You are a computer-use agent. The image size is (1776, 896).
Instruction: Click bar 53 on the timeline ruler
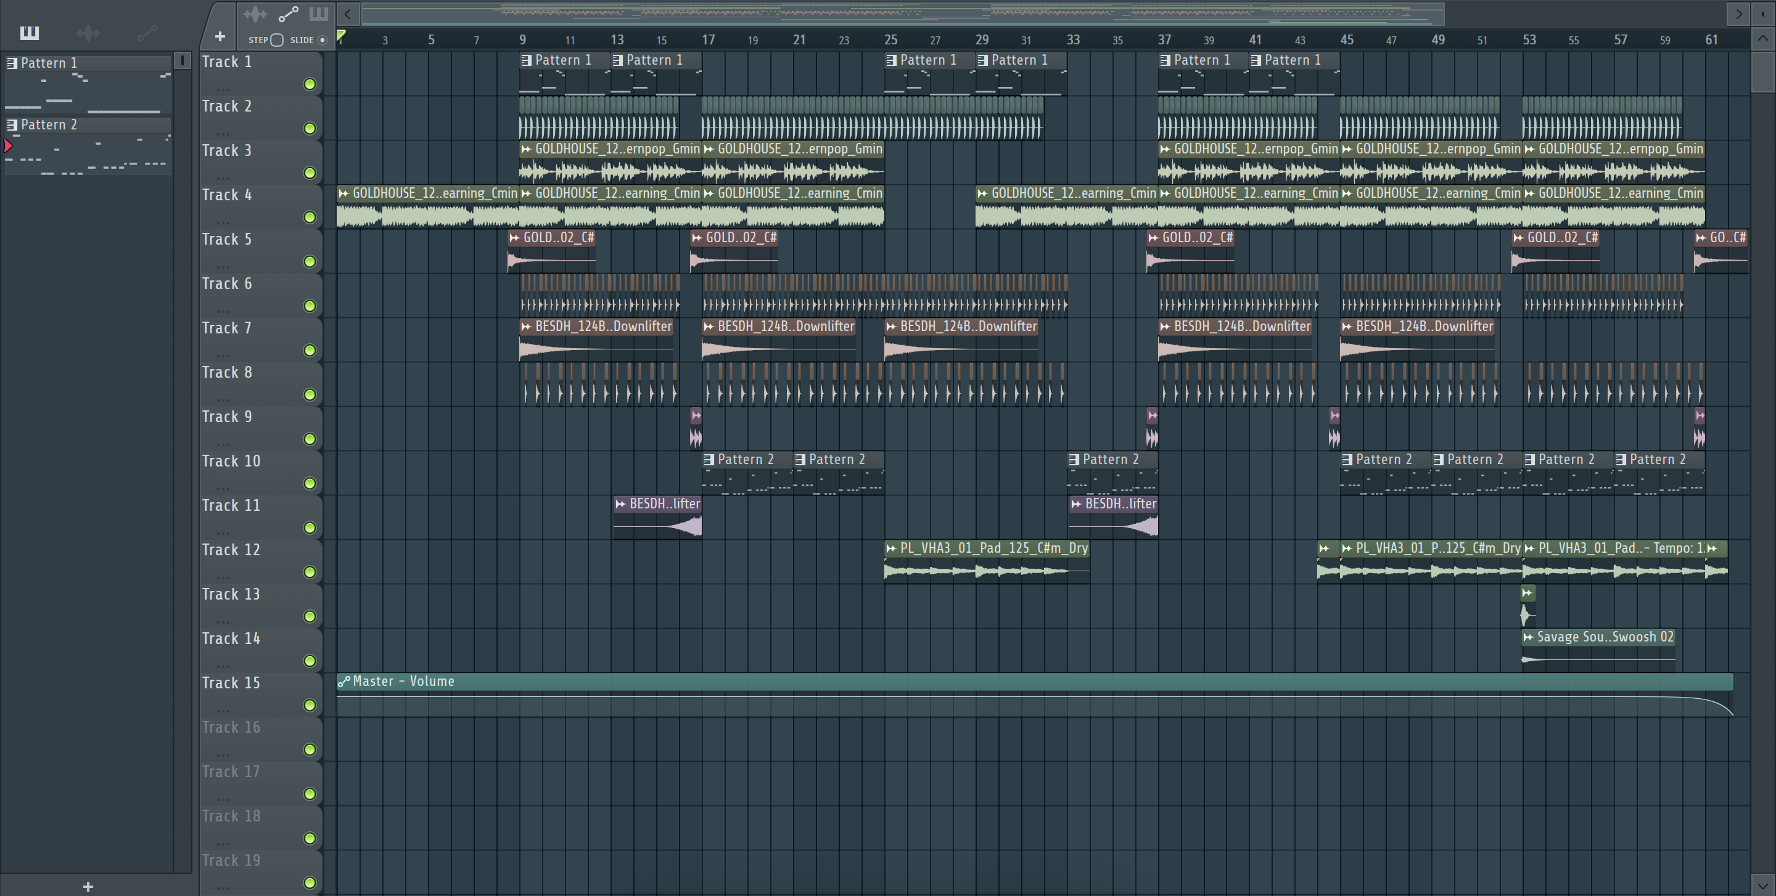coord(1529,40)
